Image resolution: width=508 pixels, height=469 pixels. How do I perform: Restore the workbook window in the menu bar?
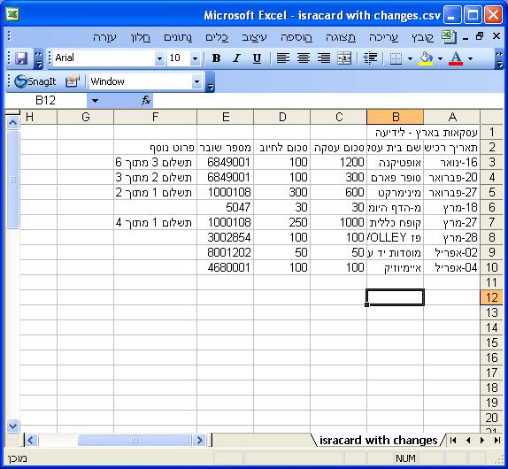pyautogui.click(x=480, y=36)
